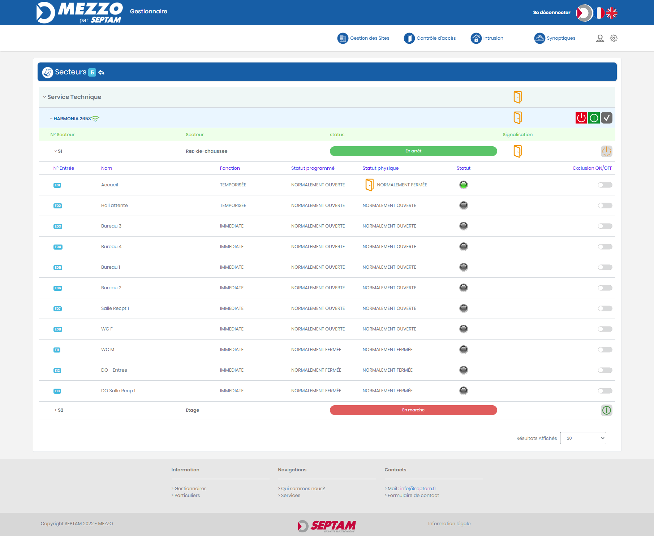Screen dimensions: 654x536
Task: Click the red power-off button for HARMONIA 2653
Action: pyautogui.click(x=581, y=118)
